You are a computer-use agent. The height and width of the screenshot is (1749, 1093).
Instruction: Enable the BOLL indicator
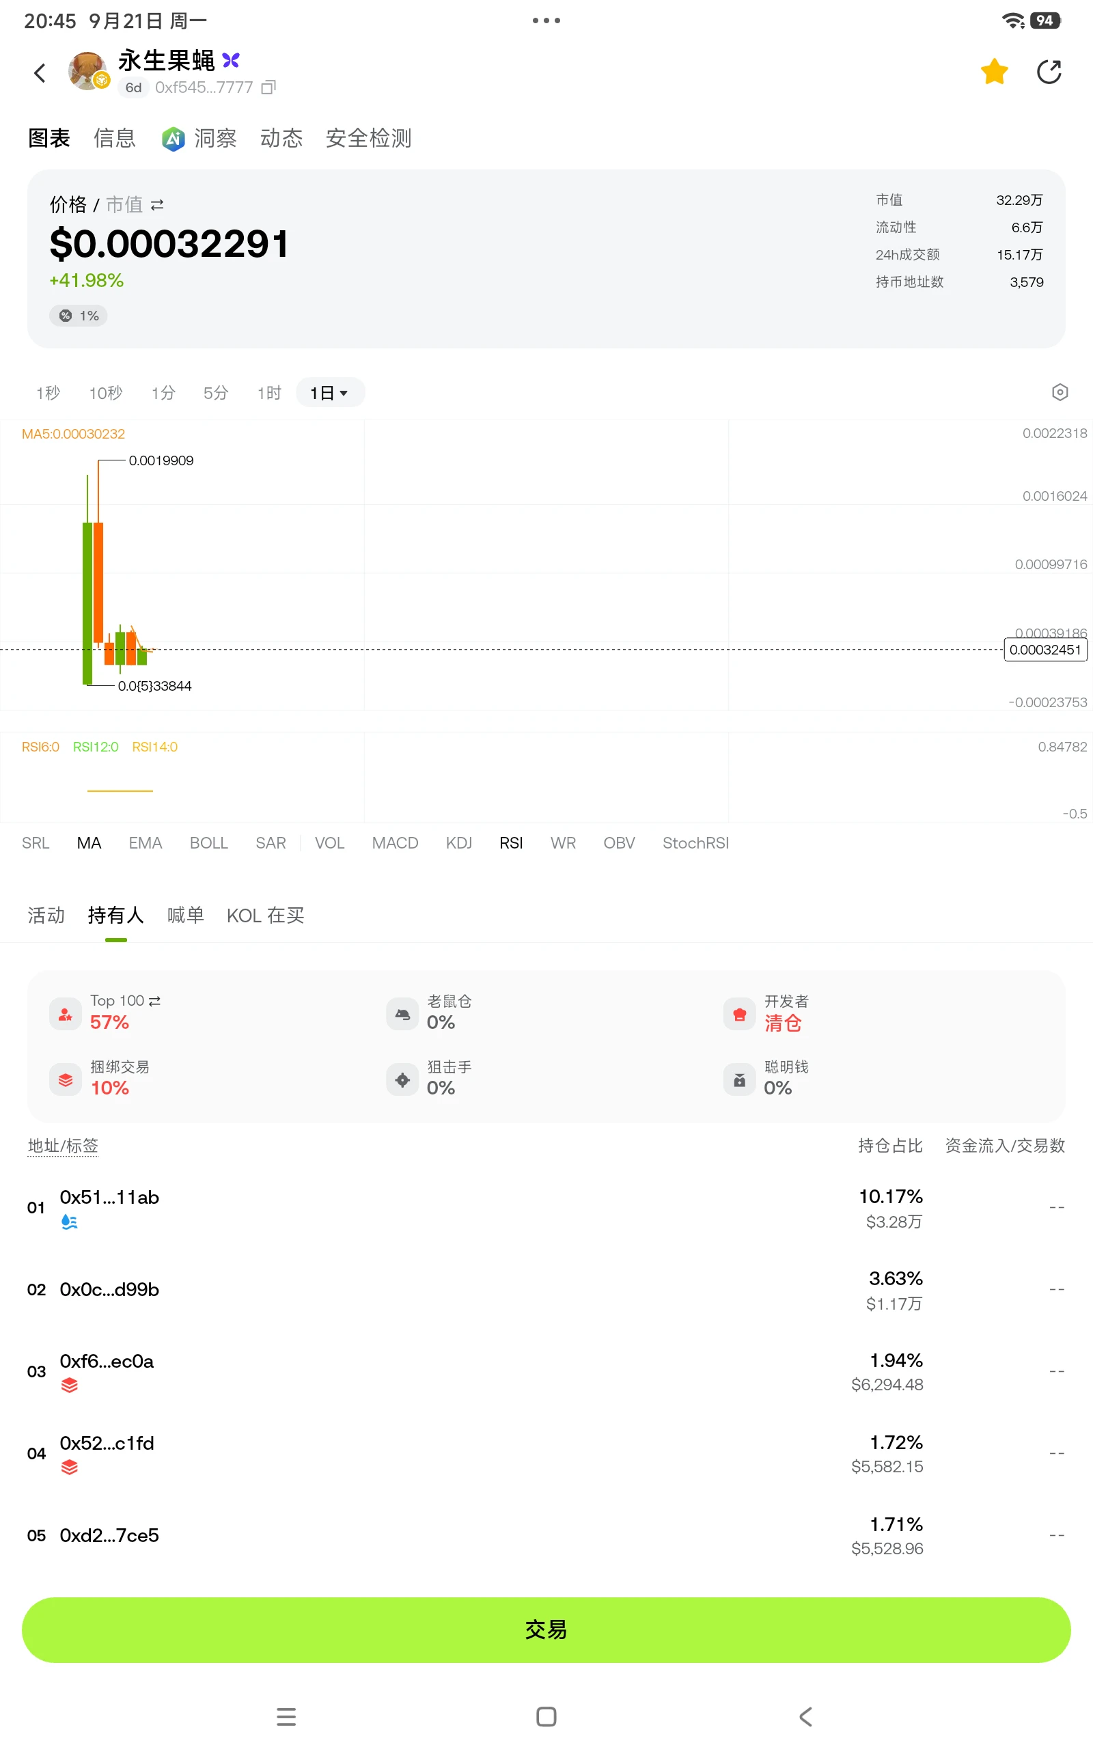coord(209,842)
